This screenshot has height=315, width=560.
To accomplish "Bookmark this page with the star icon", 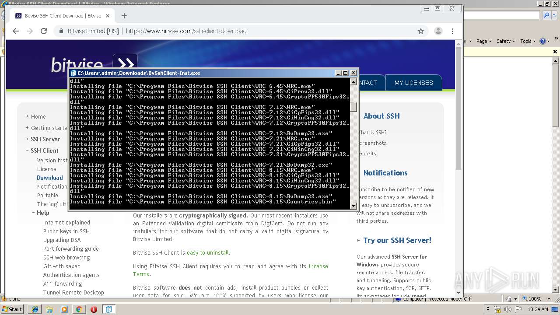I will (x=421, y=31).
